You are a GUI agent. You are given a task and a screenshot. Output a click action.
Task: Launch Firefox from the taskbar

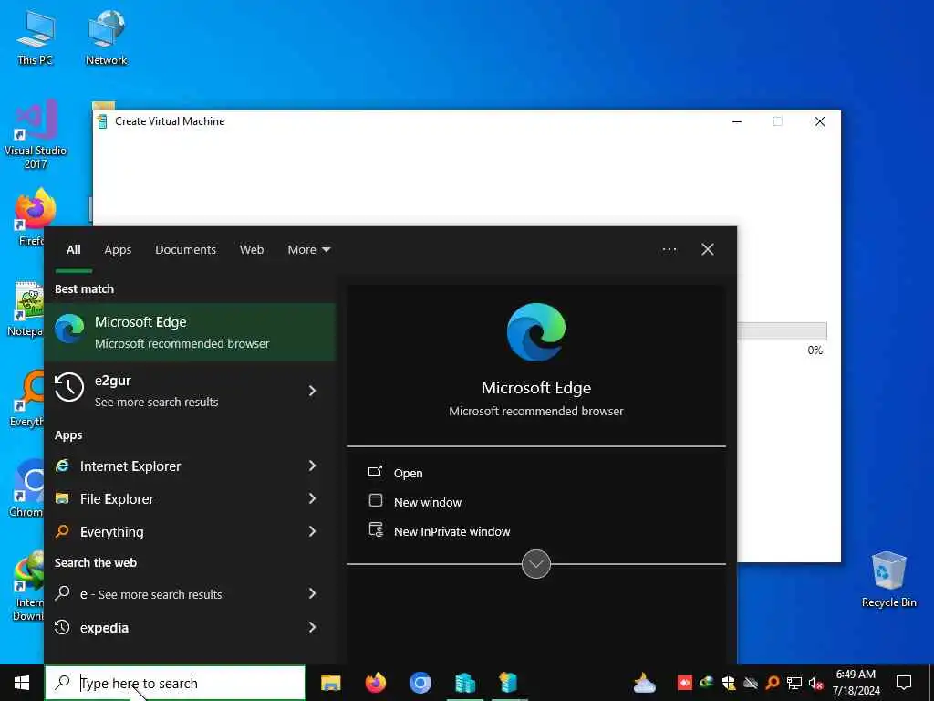(x=375, y=683)
